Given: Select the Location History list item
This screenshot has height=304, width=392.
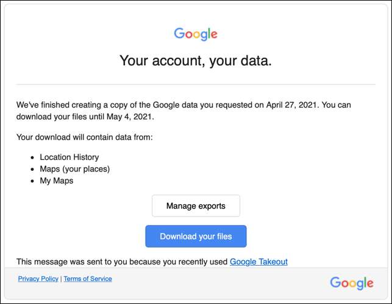Looking at the screenshot, I should pyautogui.click(x=69, y=157).
